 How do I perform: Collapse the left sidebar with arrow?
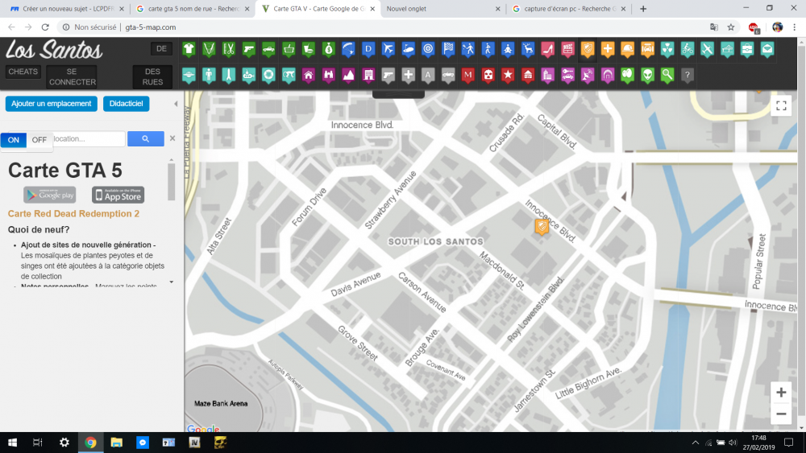tap(176, 104)
